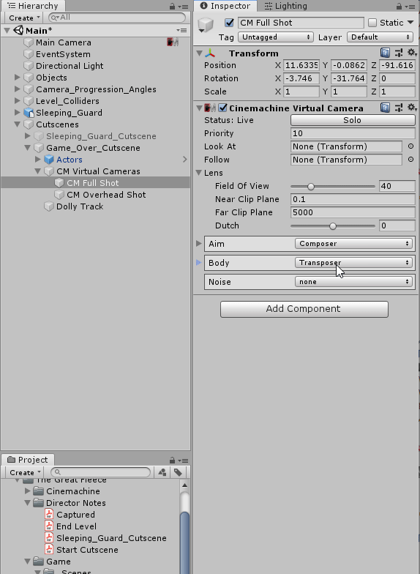
Task: Collapse the Cutscenes hierarchy group
Action: pos(18,124)
